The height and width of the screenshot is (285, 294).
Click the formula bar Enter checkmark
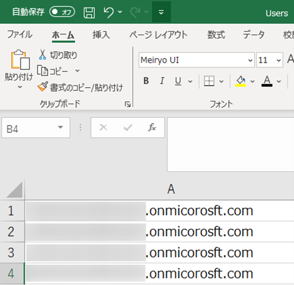[128, 128]
